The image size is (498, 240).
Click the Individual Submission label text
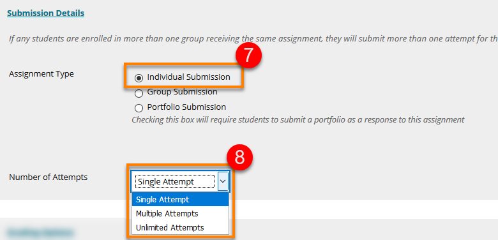pyautogui.click(x=188, y=77)
